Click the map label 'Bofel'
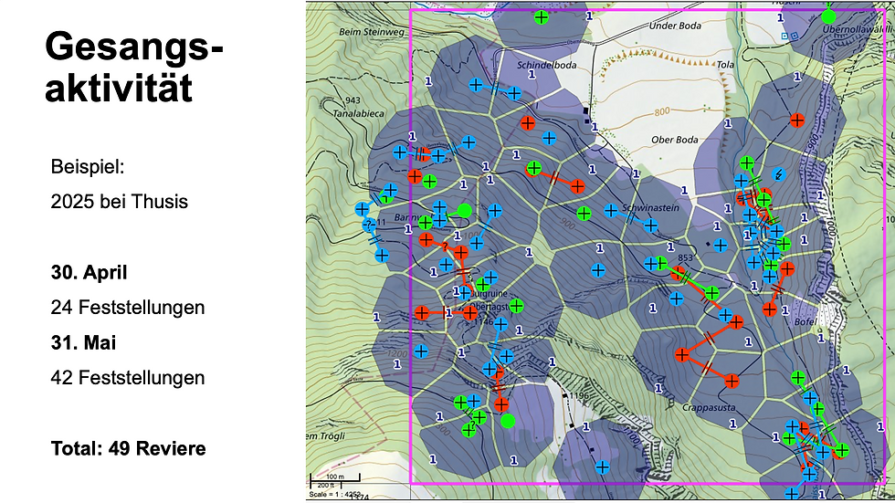895x503 pixels. pos(805,322)
